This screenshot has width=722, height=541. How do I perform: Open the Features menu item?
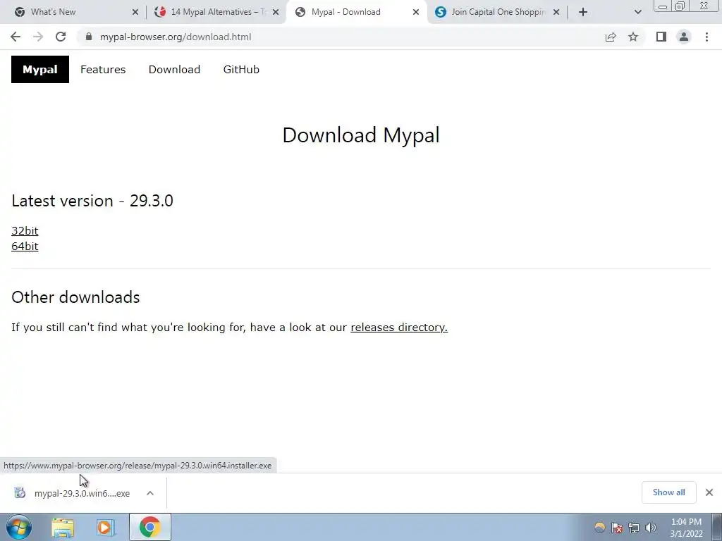103,70
